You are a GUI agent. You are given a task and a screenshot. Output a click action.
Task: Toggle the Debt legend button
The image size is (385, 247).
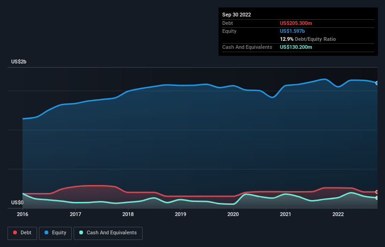point(22,233)
